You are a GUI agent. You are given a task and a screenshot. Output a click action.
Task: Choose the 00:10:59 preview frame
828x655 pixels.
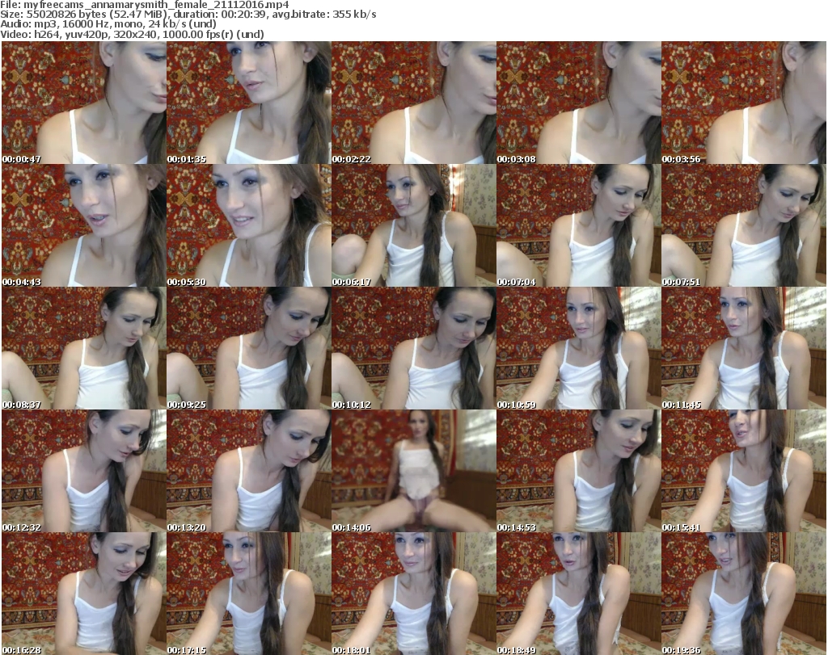point(579,349)
